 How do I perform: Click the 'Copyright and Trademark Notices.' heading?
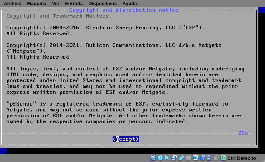tap(59, 16)
